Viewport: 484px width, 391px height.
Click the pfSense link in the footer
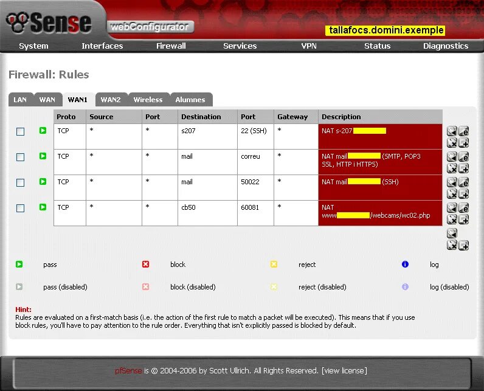click(128, 371)
